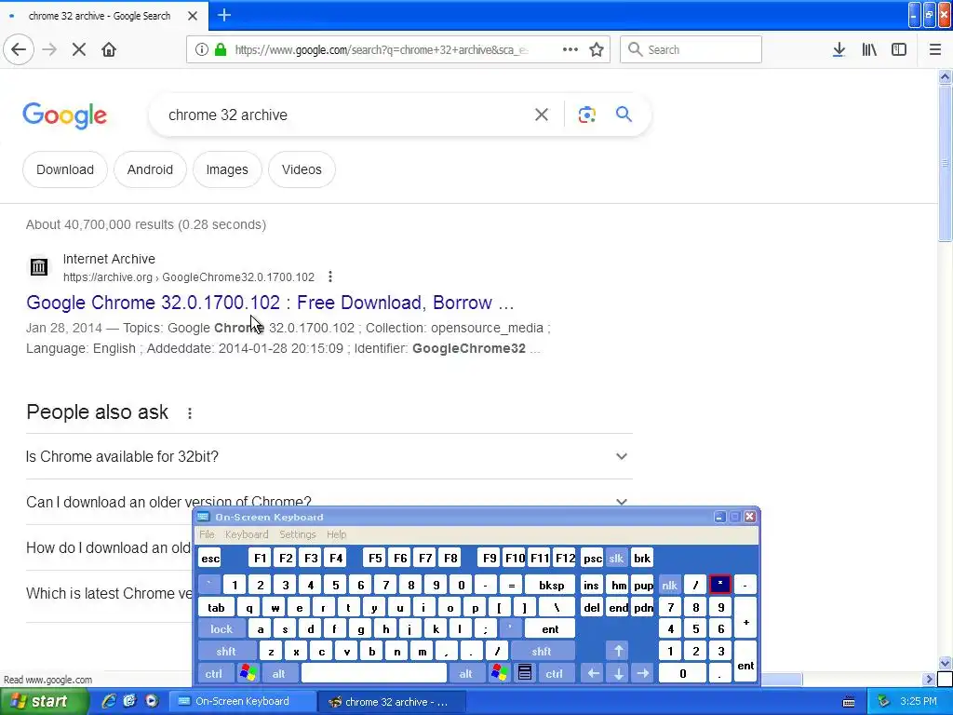This screenshot has height=715, width=953.
Task: Toggle the right shft key
Action: click(543, 651)
